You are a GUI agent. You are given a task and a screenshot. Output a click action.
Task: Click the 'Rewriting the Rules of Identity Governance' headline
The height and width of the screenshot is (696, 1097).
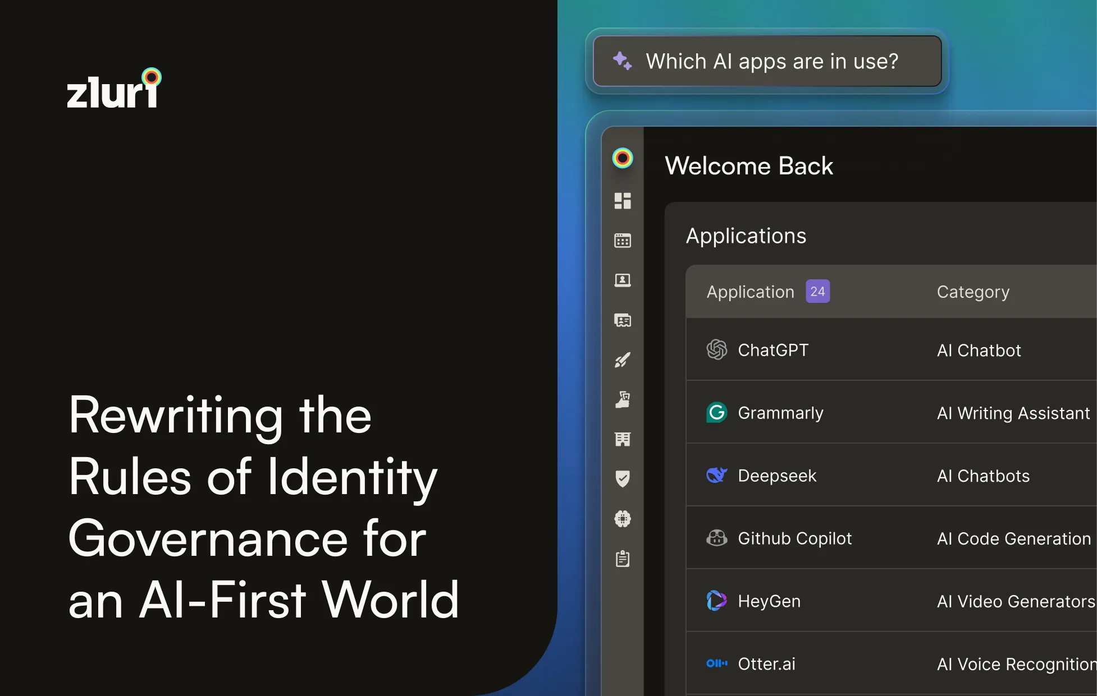pos(264,508)
